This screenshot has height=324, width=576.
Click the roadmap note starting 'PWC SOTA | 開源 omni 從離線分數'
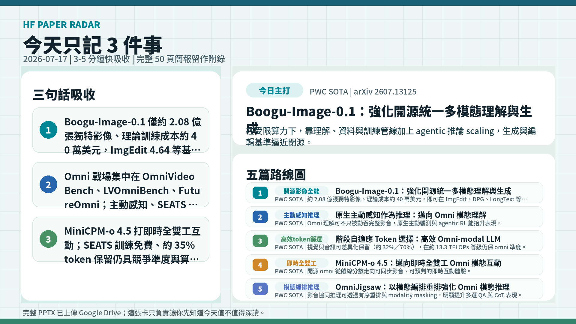[x=373, y=271]
